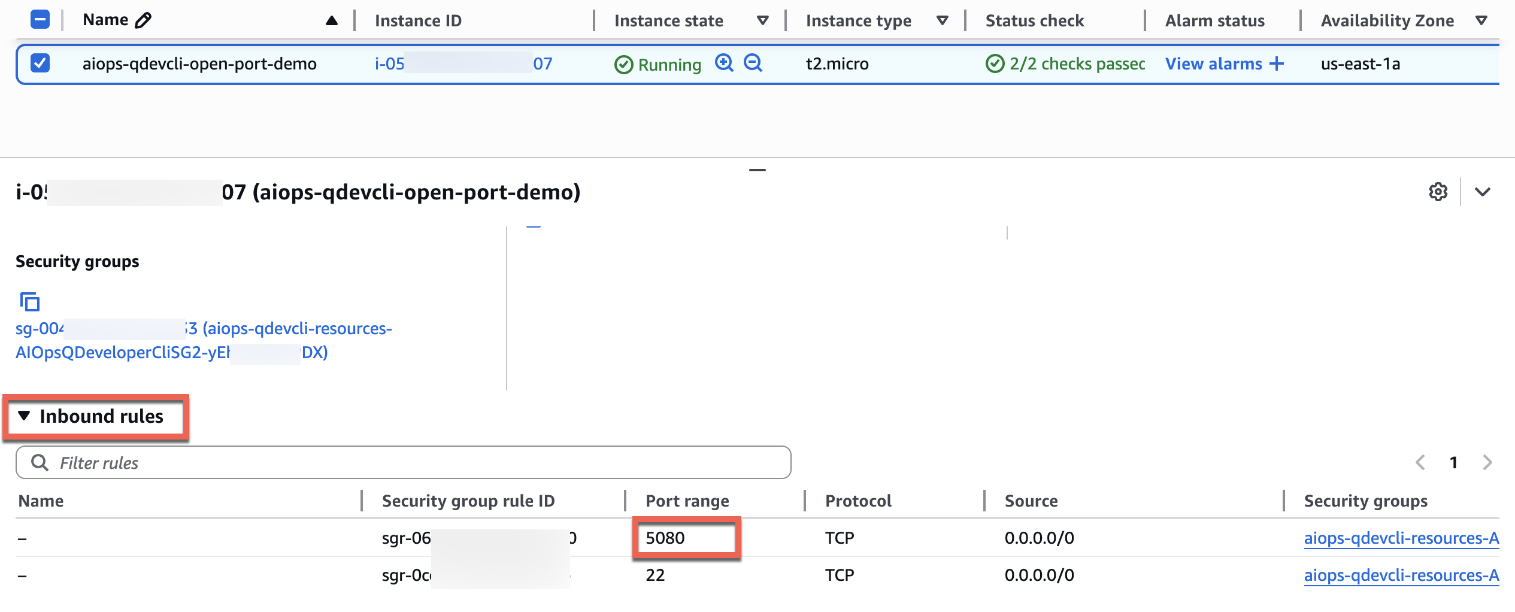The height and width of the screenshot is (612, 1515).
Task: Collapse the instance details panel chevron
Action: coord(1483,192)
